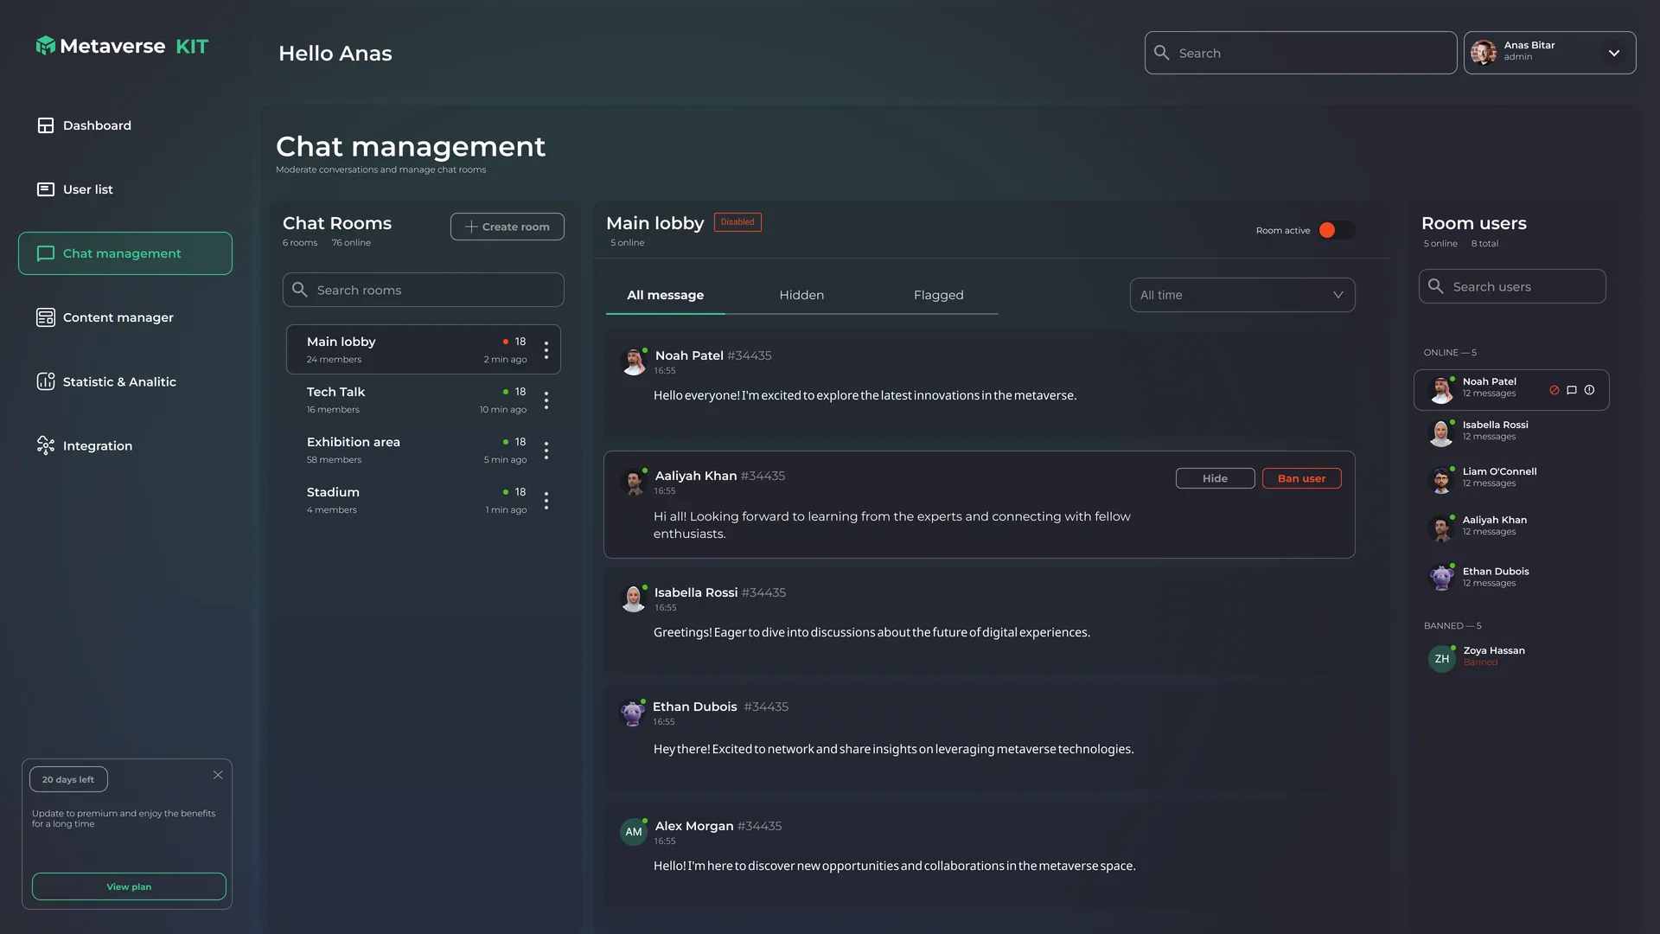Switch to the Flagged tab

pos(938,295)
